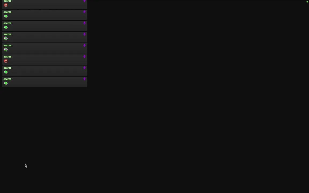
Task: Select the message row containing the lower red emote
Action: tap(45, 60)
